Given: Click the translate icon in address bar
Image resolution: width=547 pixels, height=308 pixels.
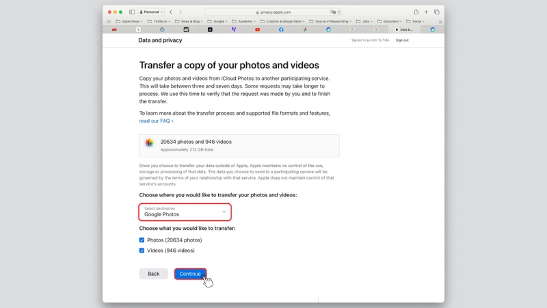Looking at the screenshot, I should click(x=333, y=12).
